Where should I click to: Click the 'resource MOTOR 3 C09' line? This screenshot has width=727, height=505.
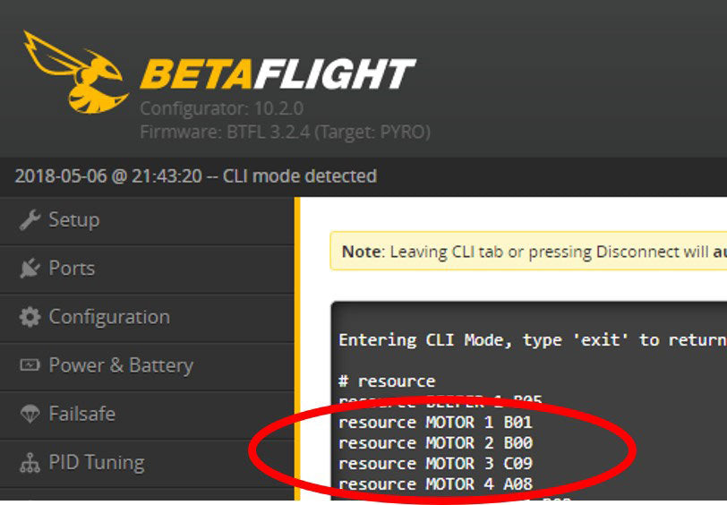click(x=435, y=463)
